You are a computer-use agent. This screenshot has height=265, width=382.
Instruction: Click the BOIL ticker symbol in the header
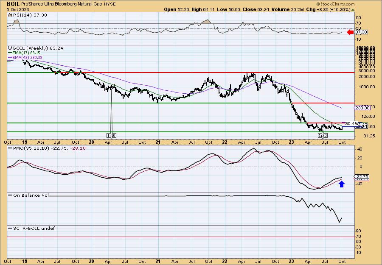[x=13, y=4]
